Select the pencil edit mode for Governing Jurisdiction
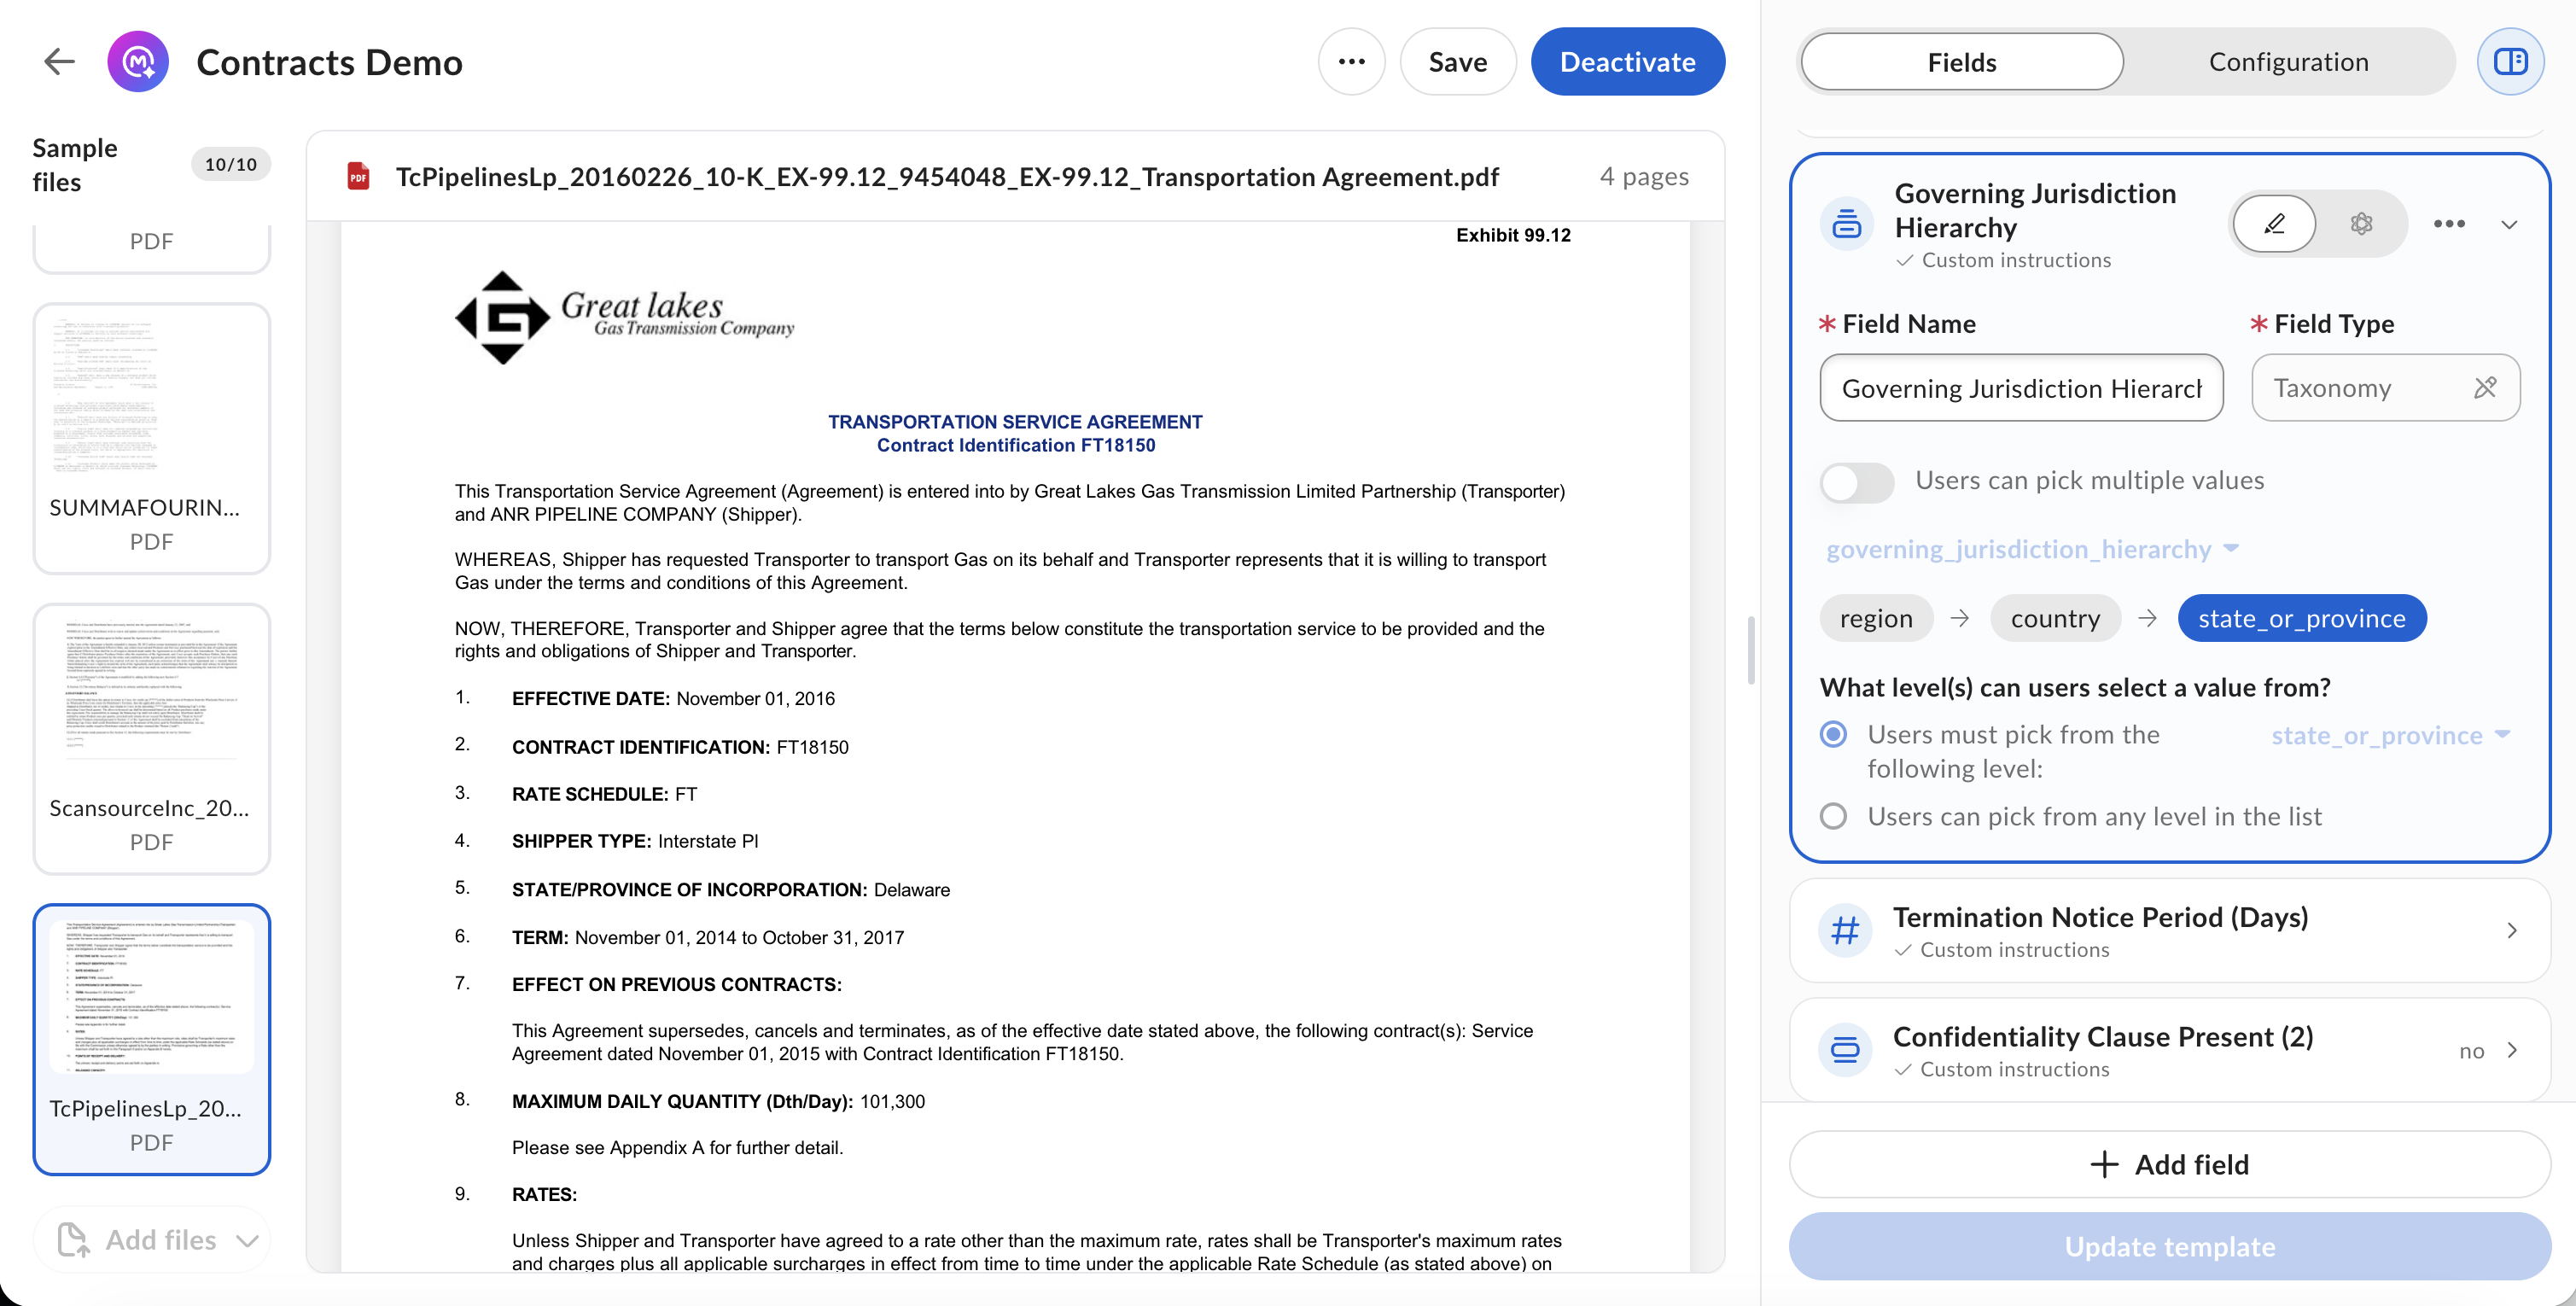This screenshot has width=2576, height=1306. point(2274,224)
